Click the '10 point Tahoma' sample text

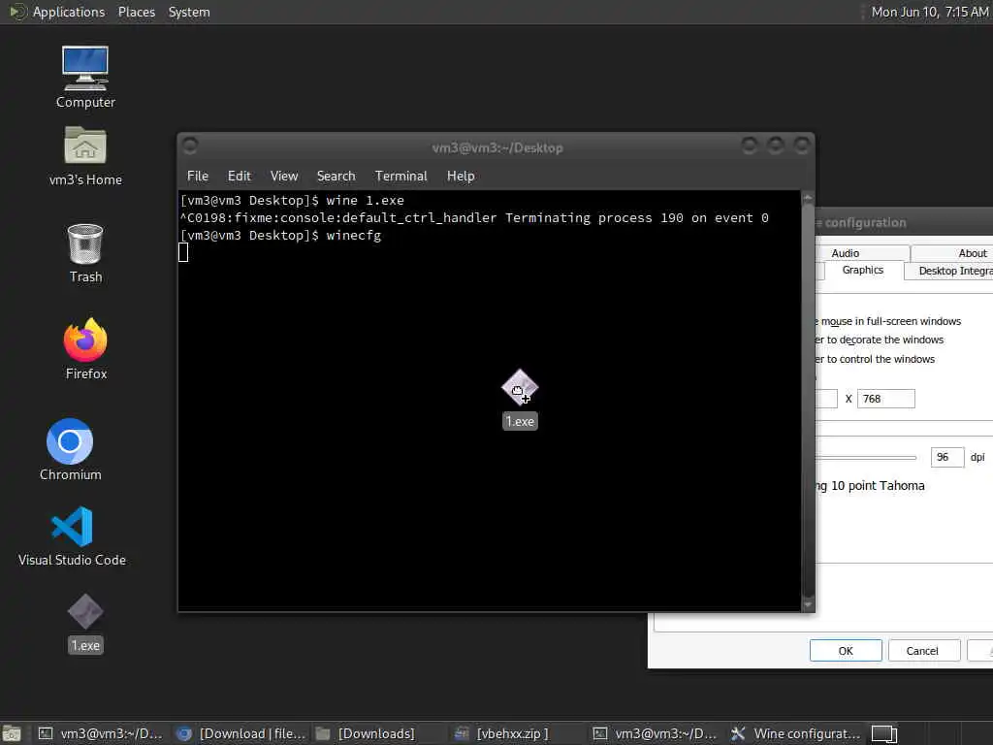coord(878,486)
